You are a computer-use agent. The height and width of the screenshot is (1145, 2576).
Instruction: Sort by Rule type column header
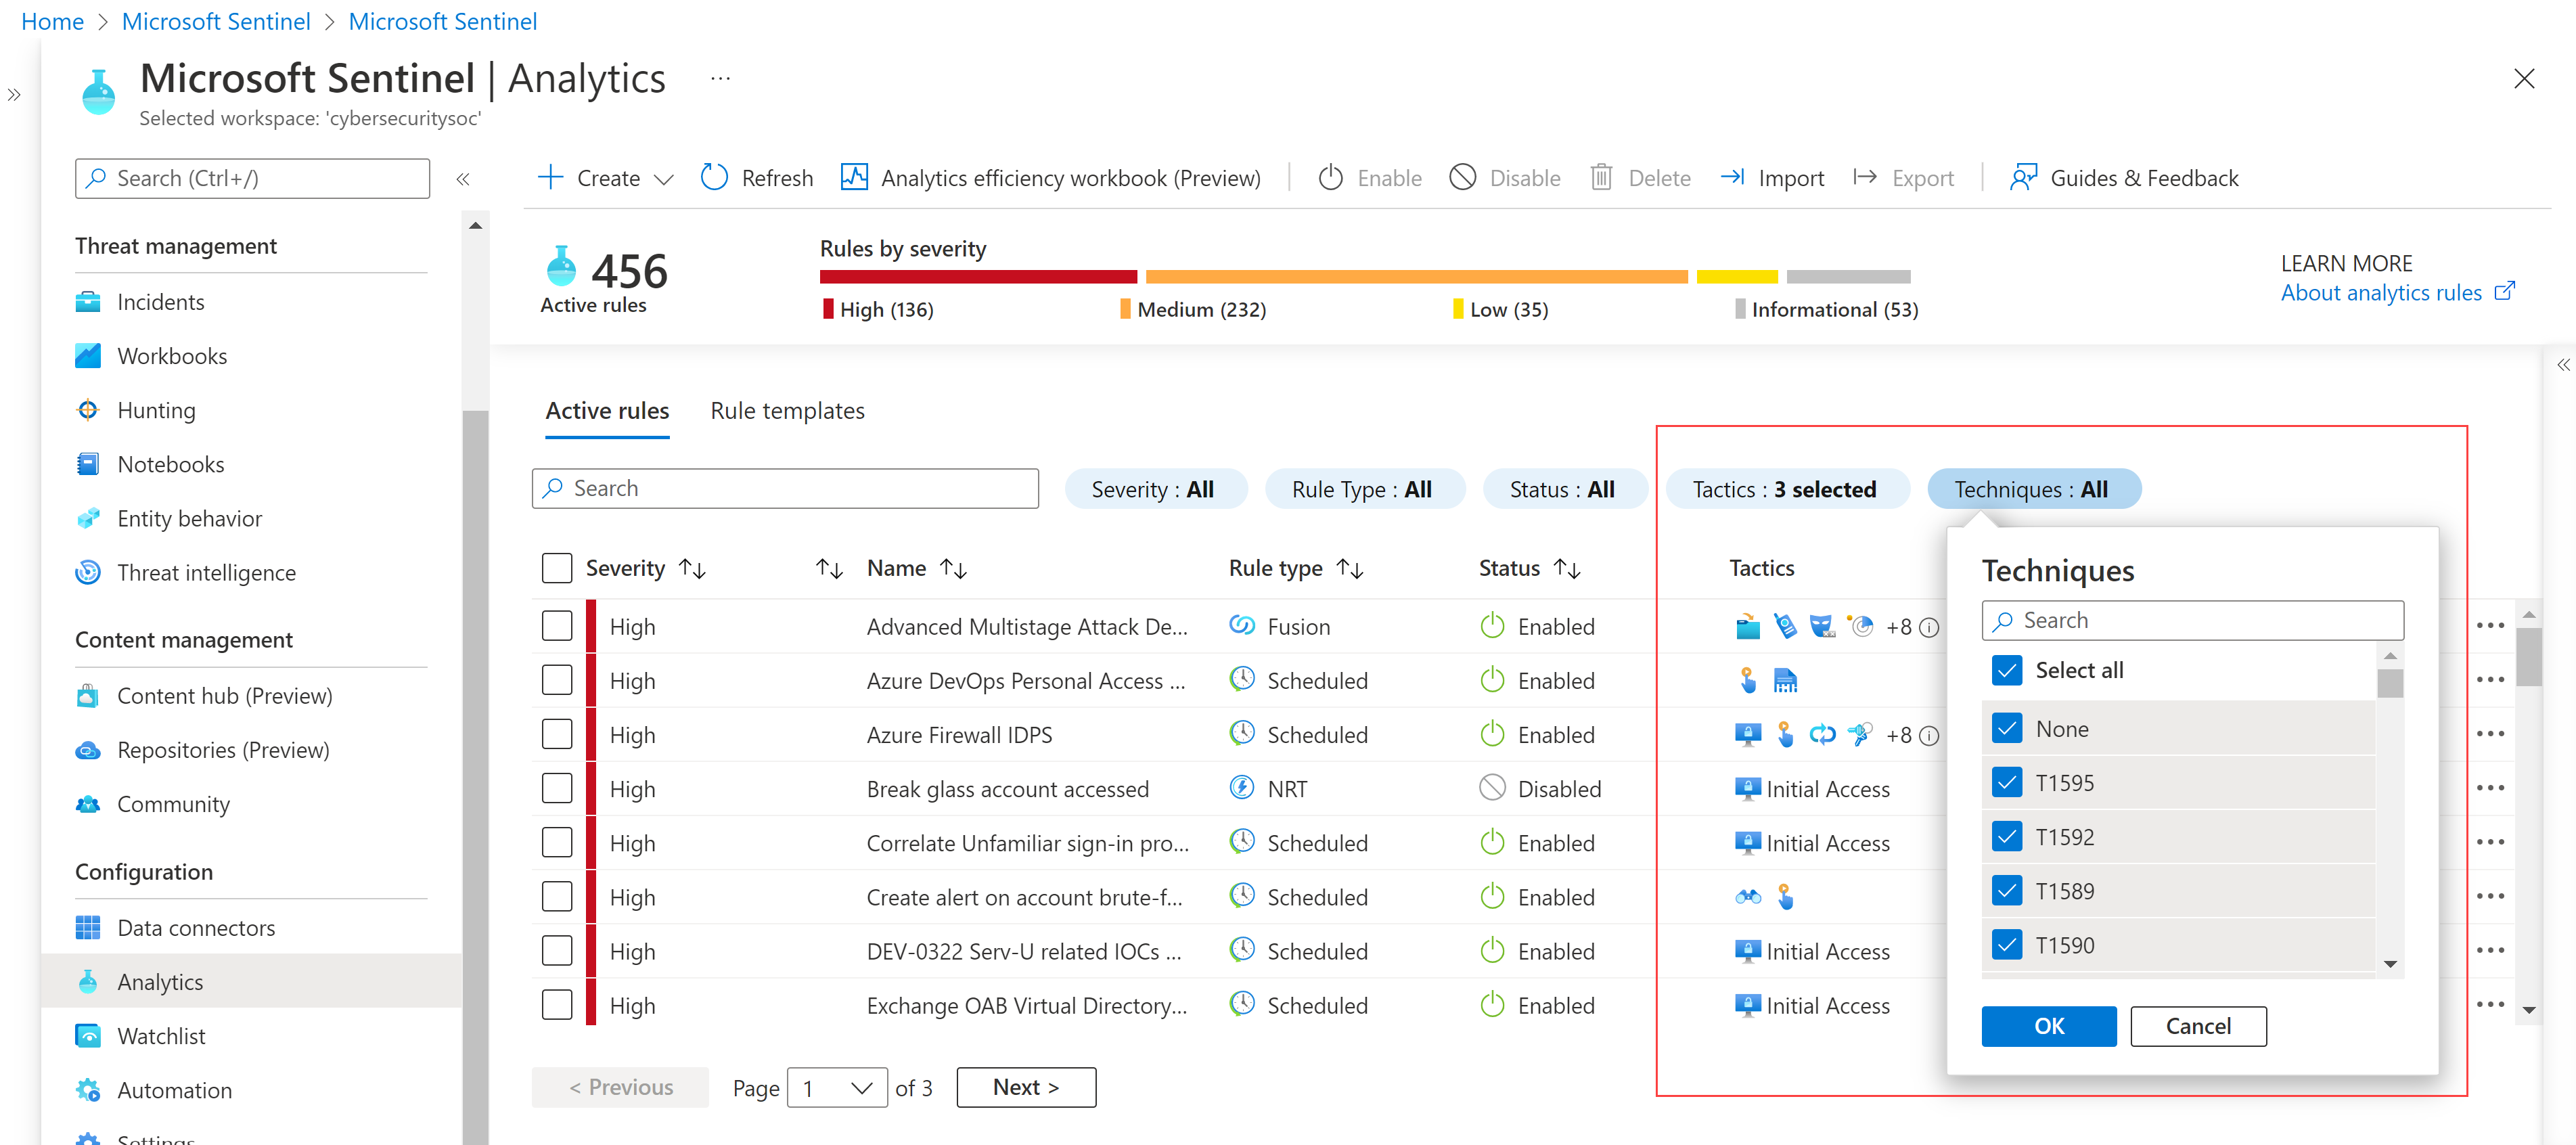click(x=1296, y=568)
